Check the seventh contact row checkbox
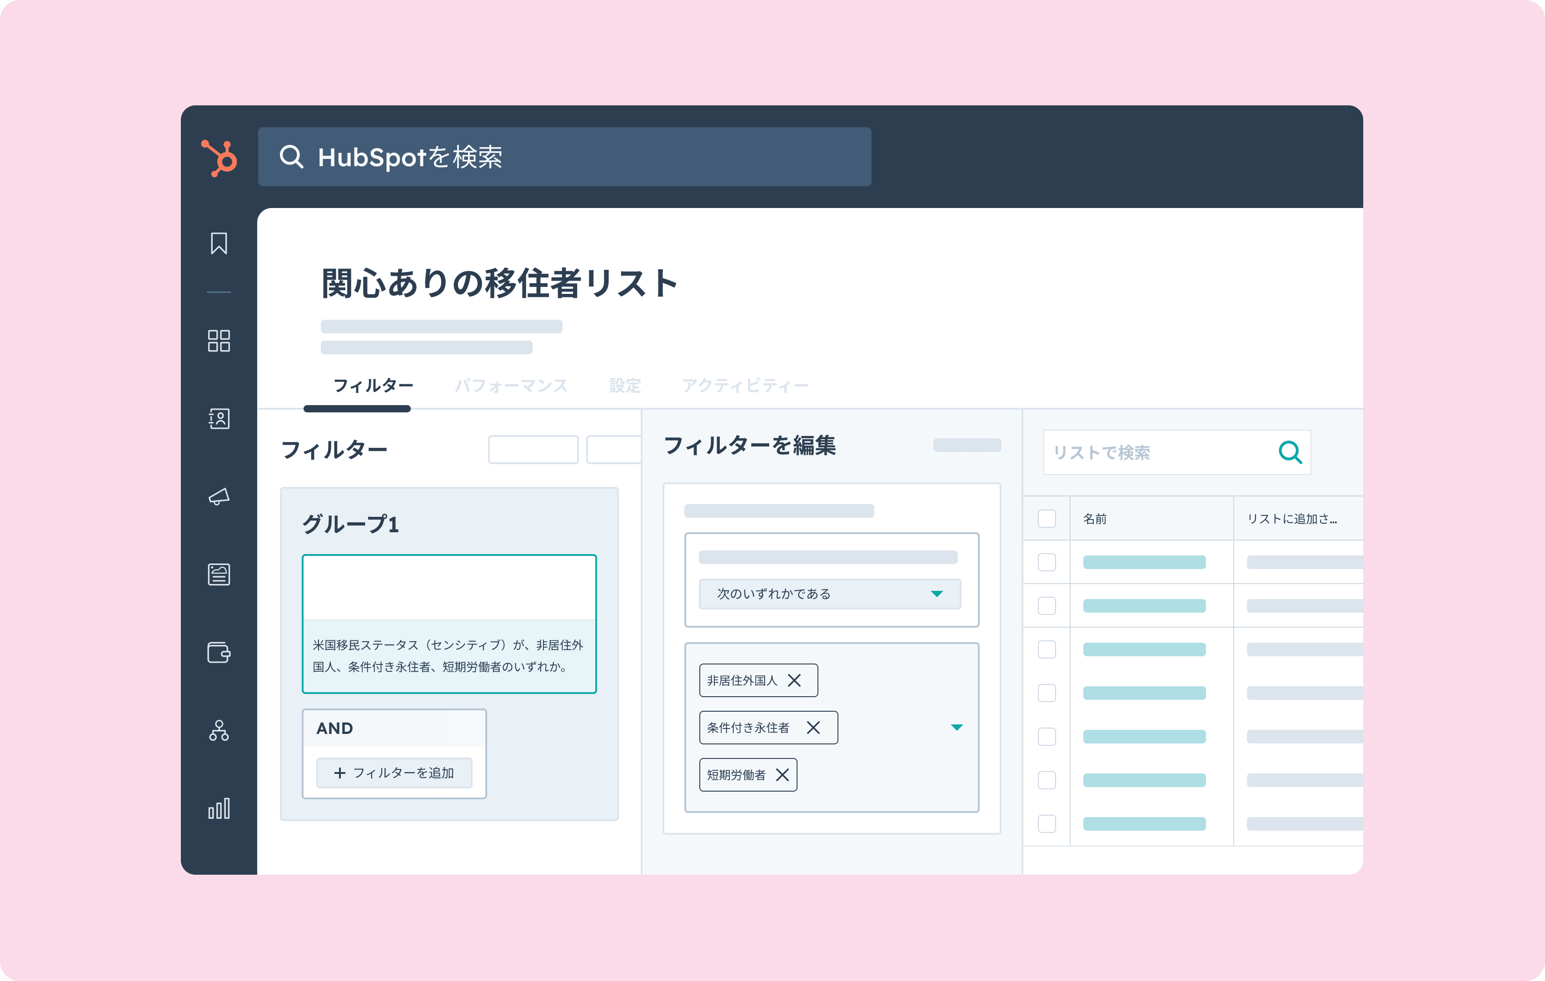 [1047, 824]
